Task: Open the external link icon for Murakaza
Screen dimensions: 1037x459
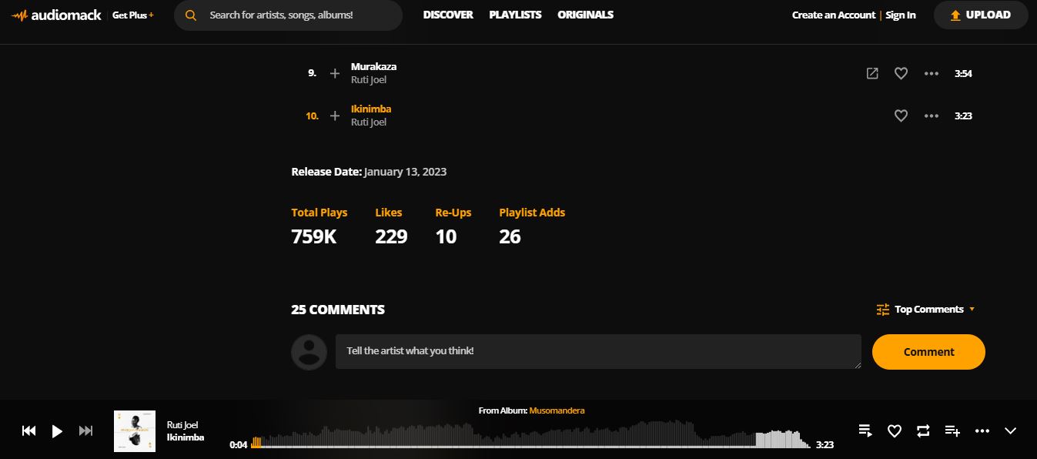Action: 872,73
